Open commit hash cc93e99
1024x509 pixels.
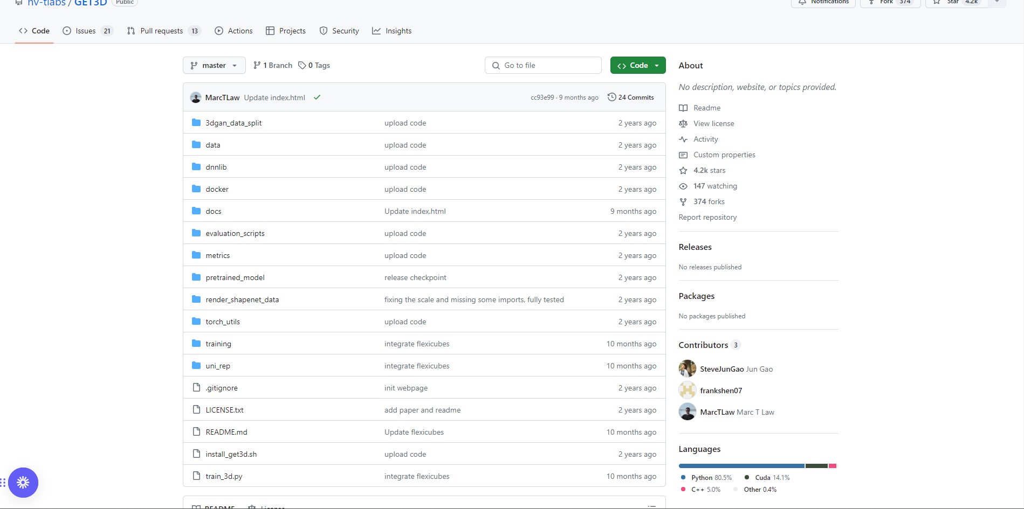[542, 97]
